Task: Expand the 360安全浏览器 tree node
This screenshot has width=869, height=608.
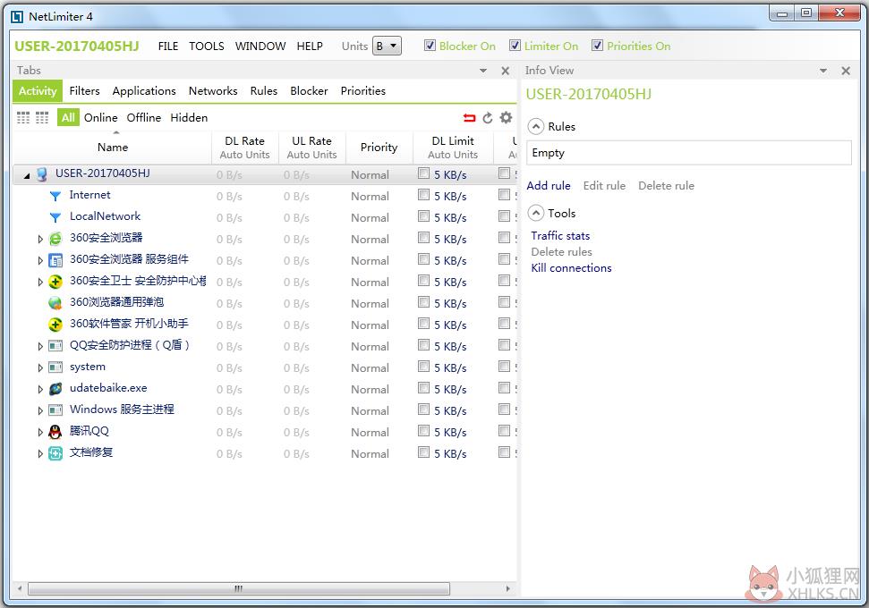Action: [x=40, y=240]
